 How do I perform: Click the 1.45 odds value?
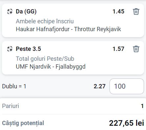coord(118,11)
